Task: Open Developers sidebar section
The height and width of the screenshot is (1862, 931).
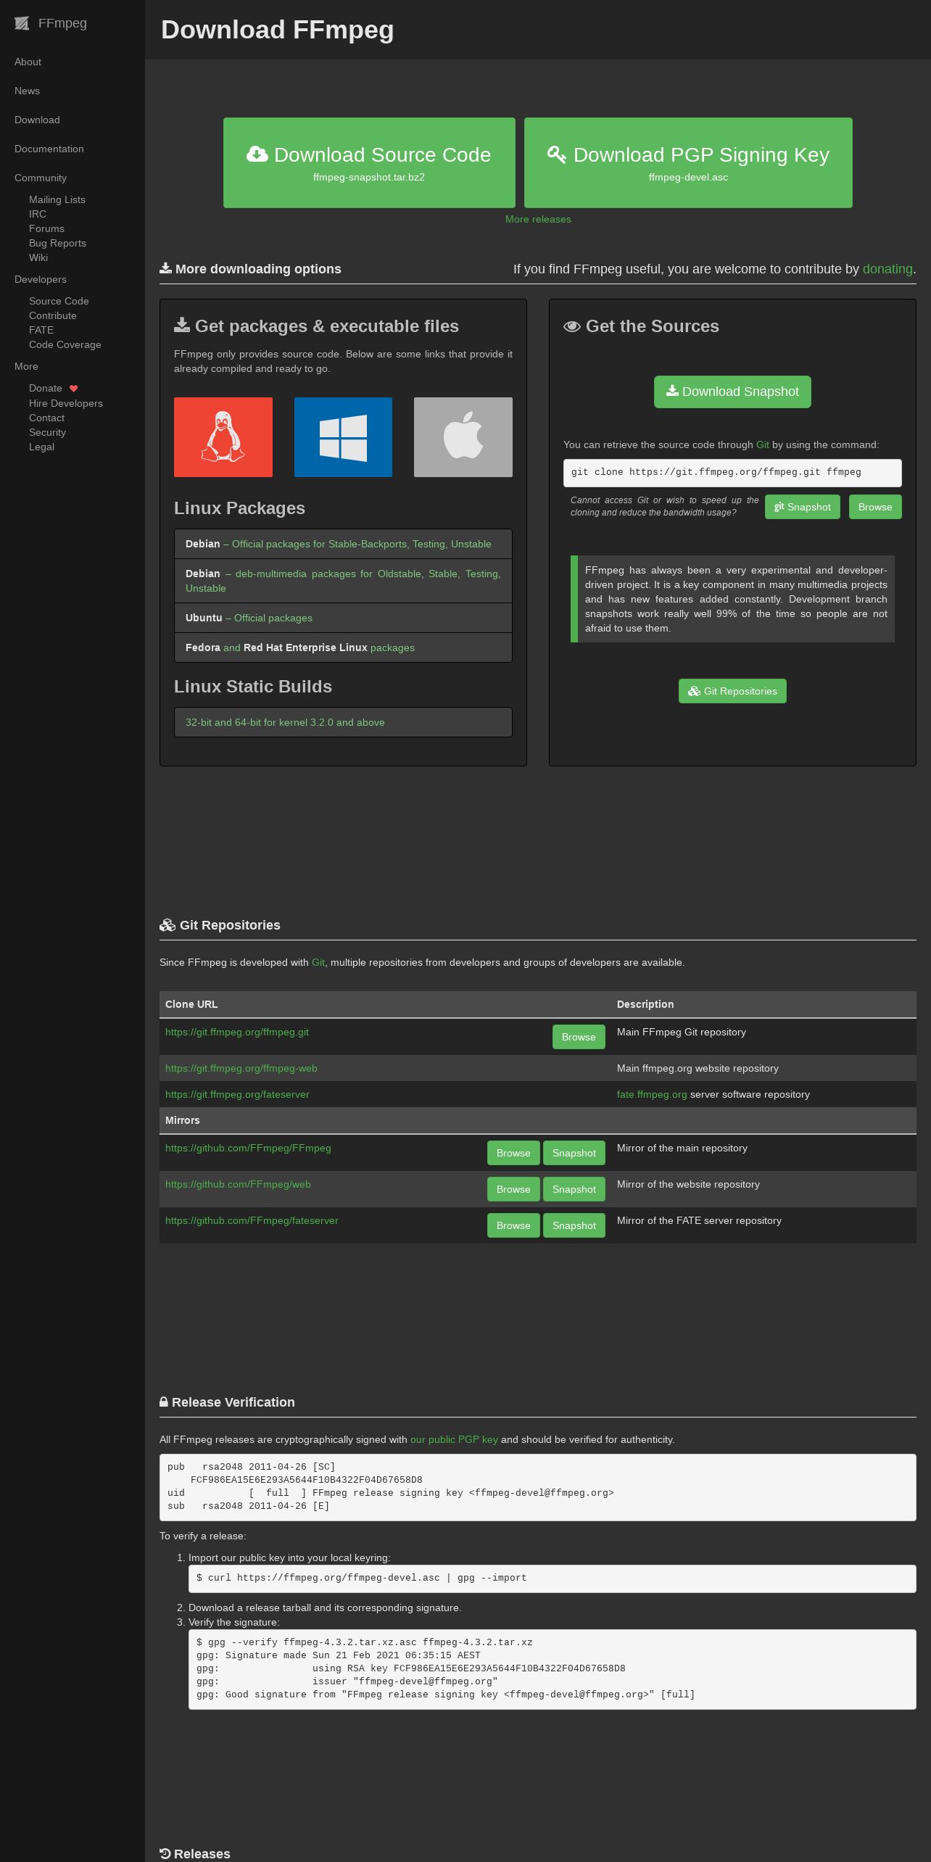Action: click(41, 279)
